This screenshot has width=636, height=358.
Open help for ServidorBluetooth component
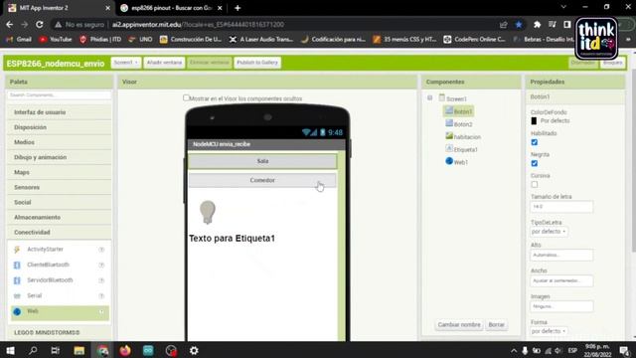pyautogui.click(x=101, y=280)
